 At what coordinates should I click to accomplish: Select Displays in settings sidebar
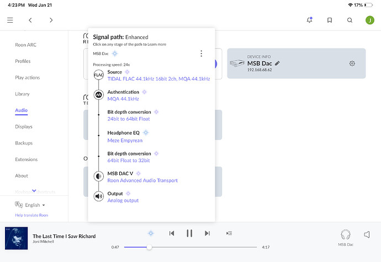pos(23,126)
